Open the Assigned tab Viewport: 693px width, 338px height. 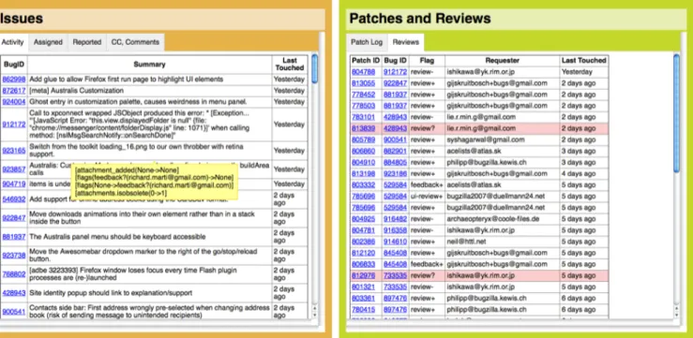48,42
